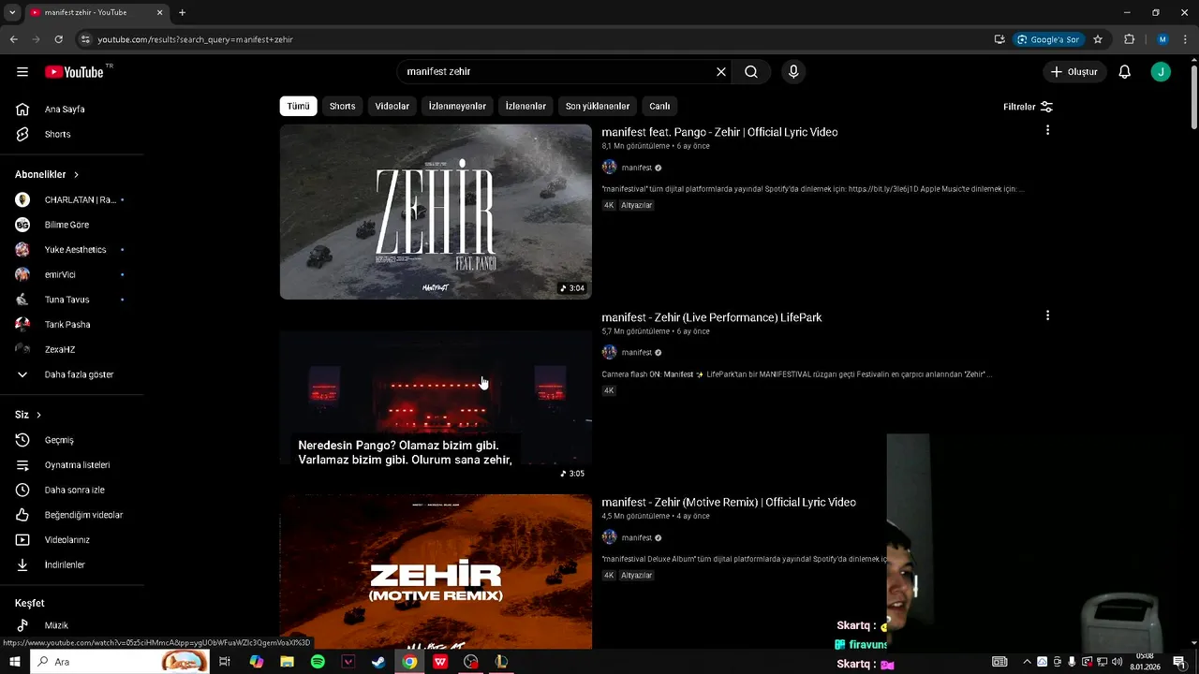
Task: Bookmark this page with the star
Action: (1098, 39)
